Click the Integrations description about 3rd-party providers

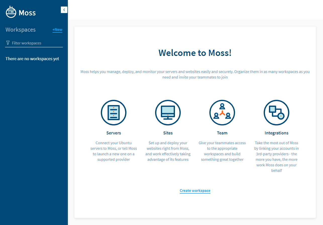pos(276,157)
